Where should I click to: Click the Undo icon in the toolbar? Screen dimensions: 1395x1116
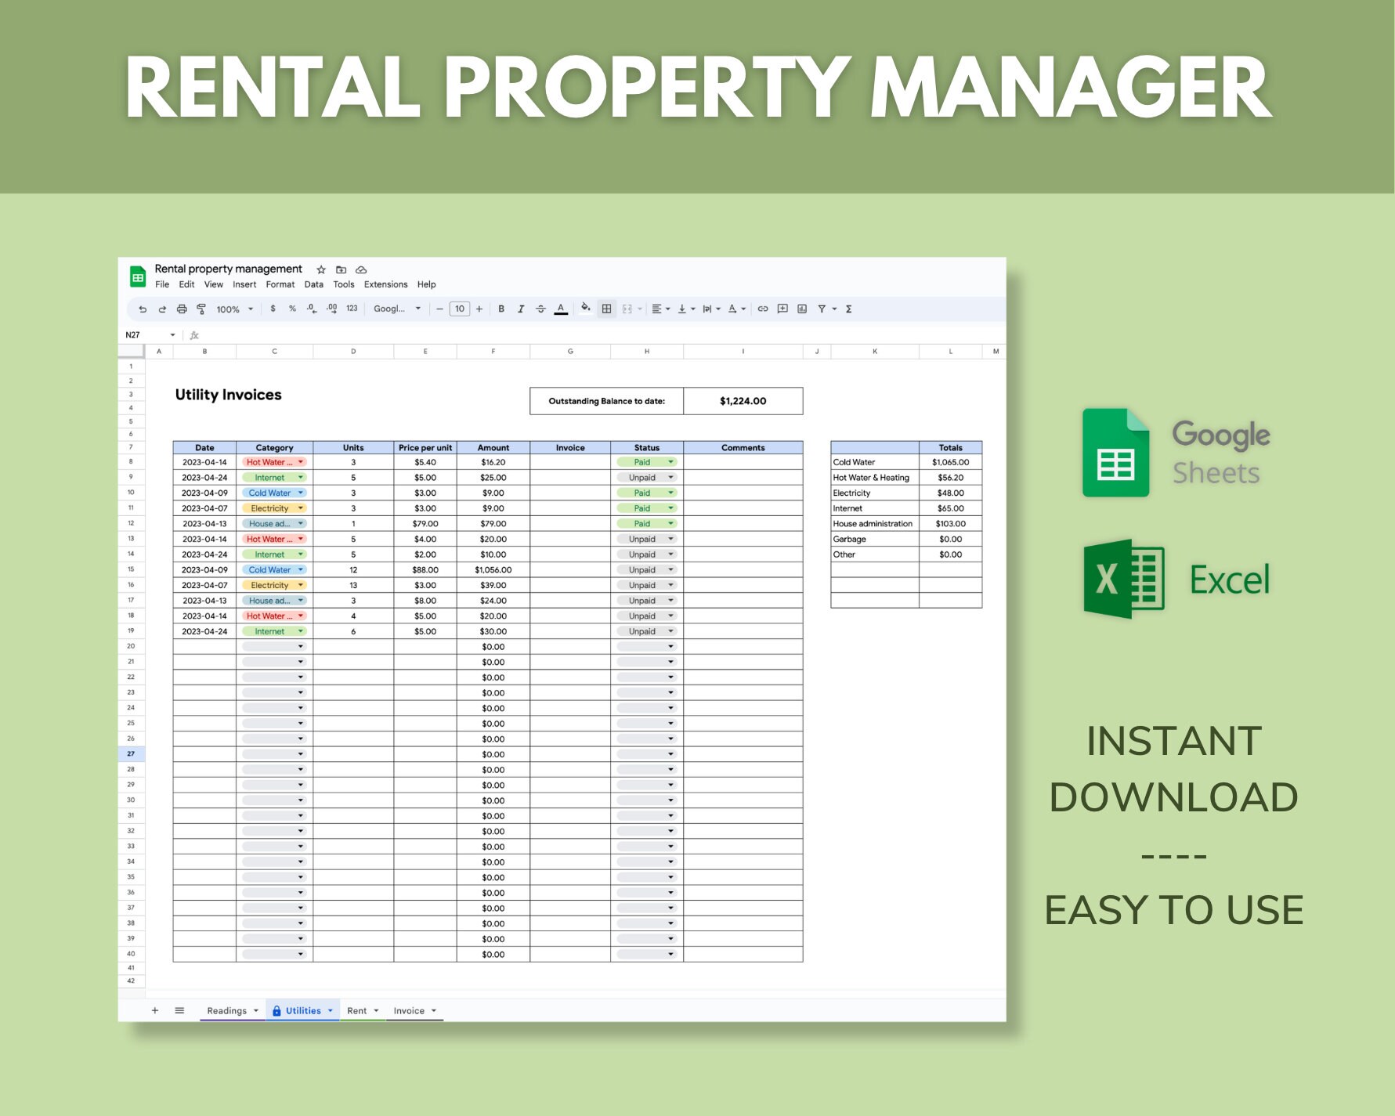coord(142,309)
